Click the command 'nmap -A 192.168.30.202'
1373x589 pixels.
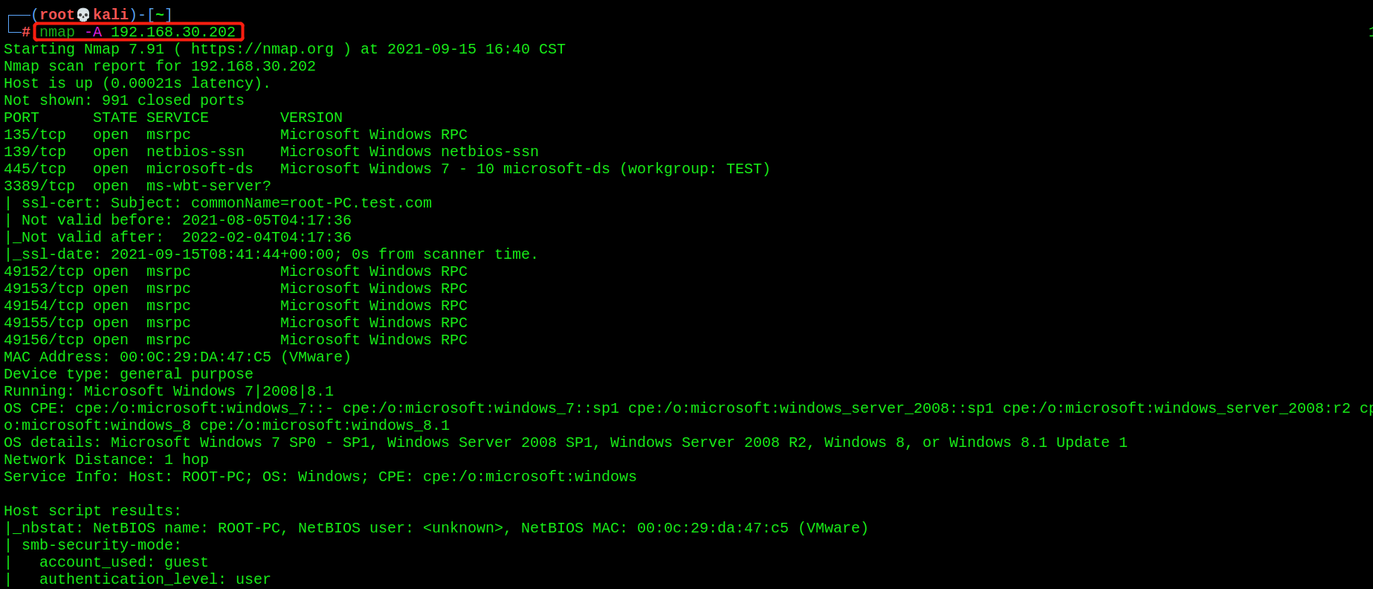(138, 32)
